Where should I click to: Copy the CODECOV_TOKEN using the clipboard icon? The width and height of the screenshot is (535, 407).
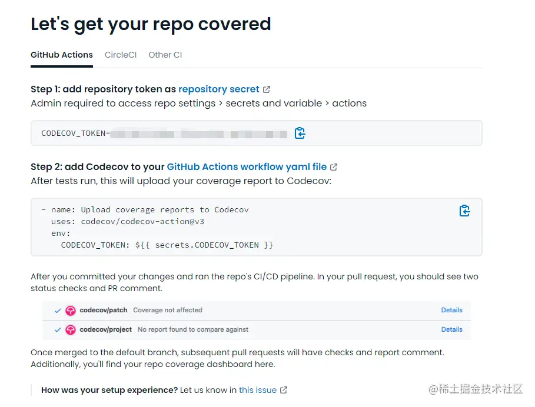point(300,133)
